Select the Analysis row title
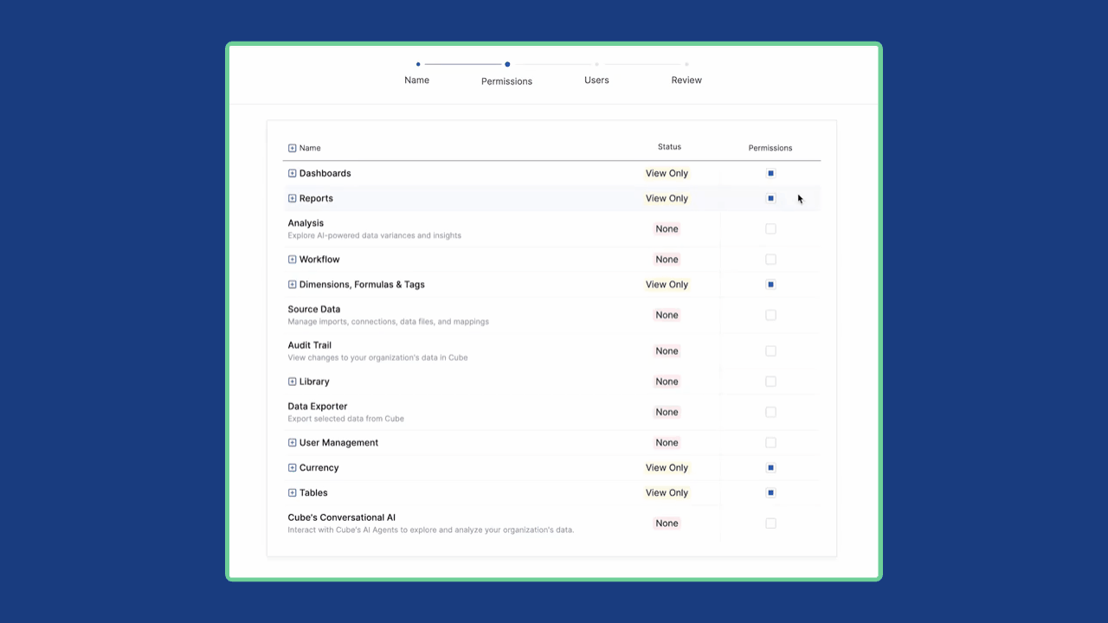The image size is (1108, 623). coord(306,223)
